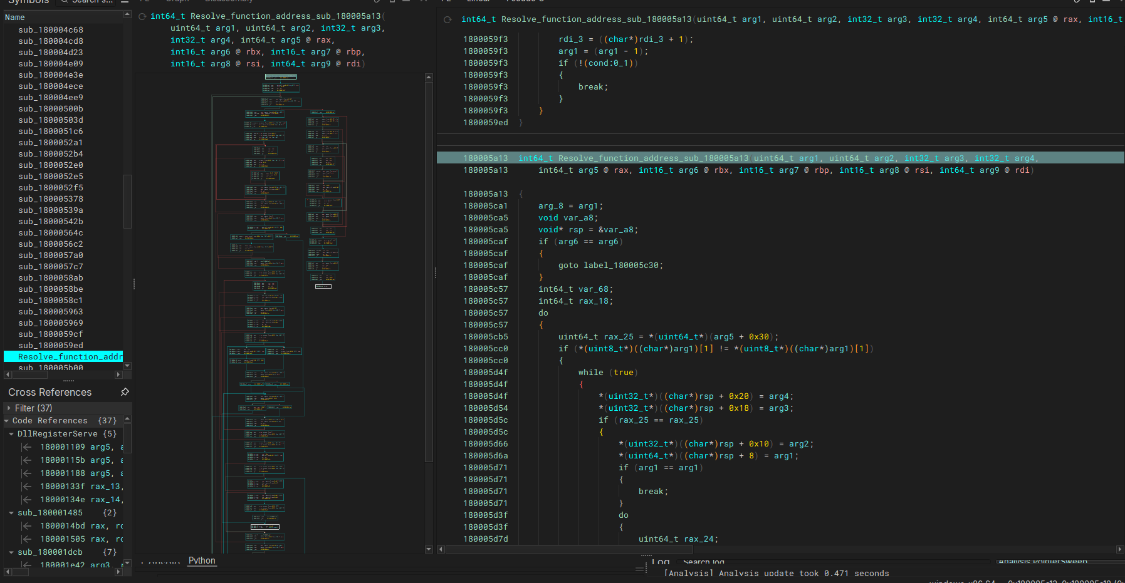Image resolution: width=1125 pixels, height=583 pixels.
Task: Click graph view scroll-up arrow
Action: [x=429, y=78]
